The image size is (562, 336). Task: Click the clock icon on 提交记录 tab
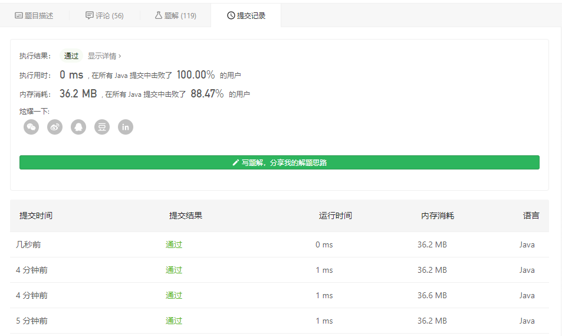231,15
